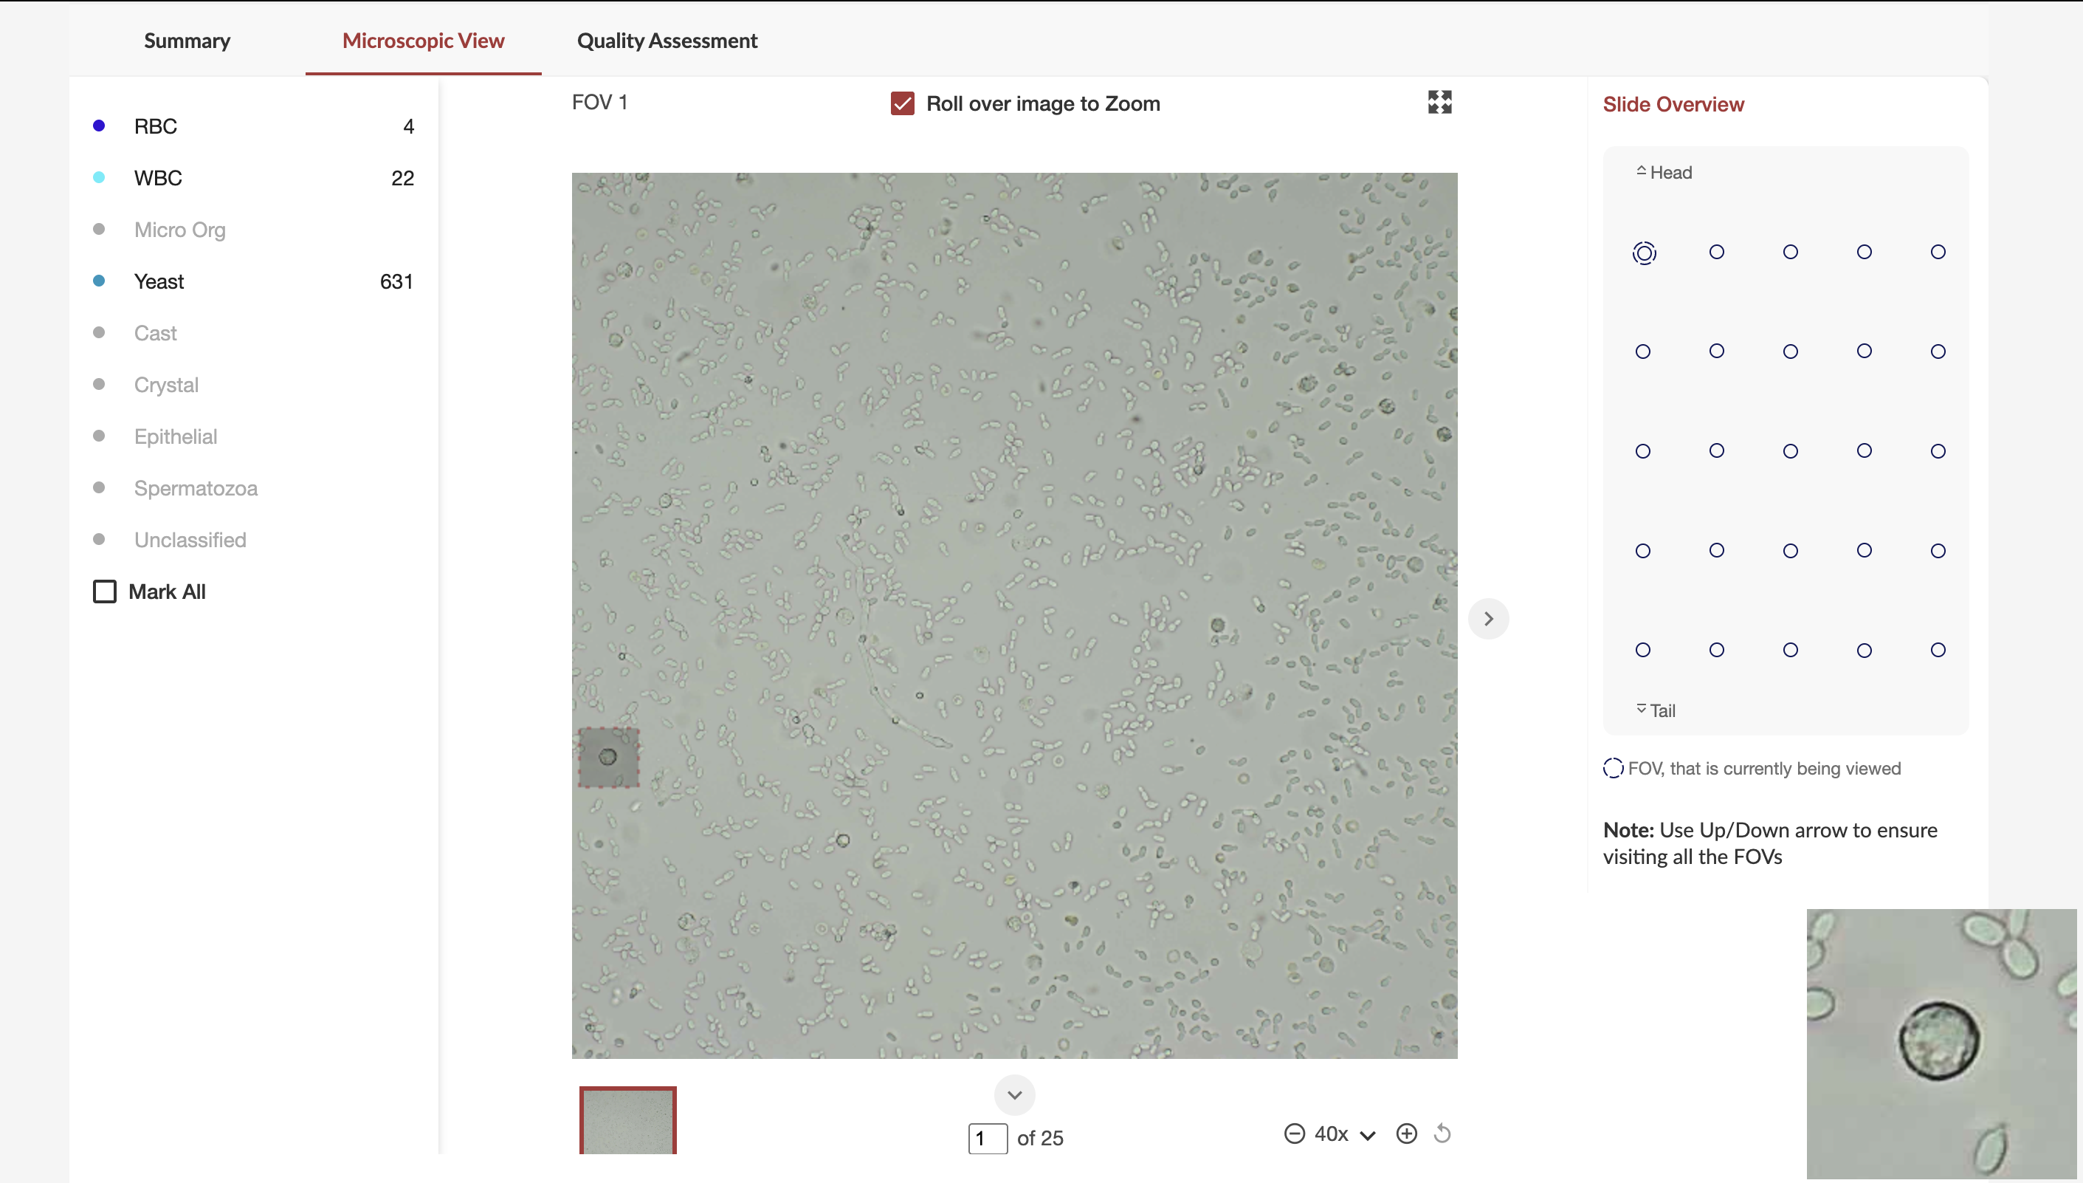Select the FOV 1 thumbnail
Image resolution: width=2083 pixels, height=1183 pixels.
(627, 1120)
